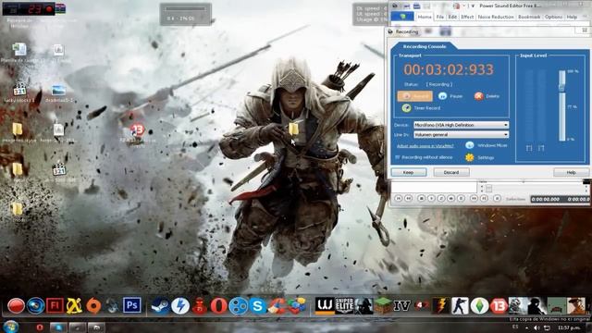Launch Origin from the dock
Screen dimensions: 592x333
coord(93,305)
